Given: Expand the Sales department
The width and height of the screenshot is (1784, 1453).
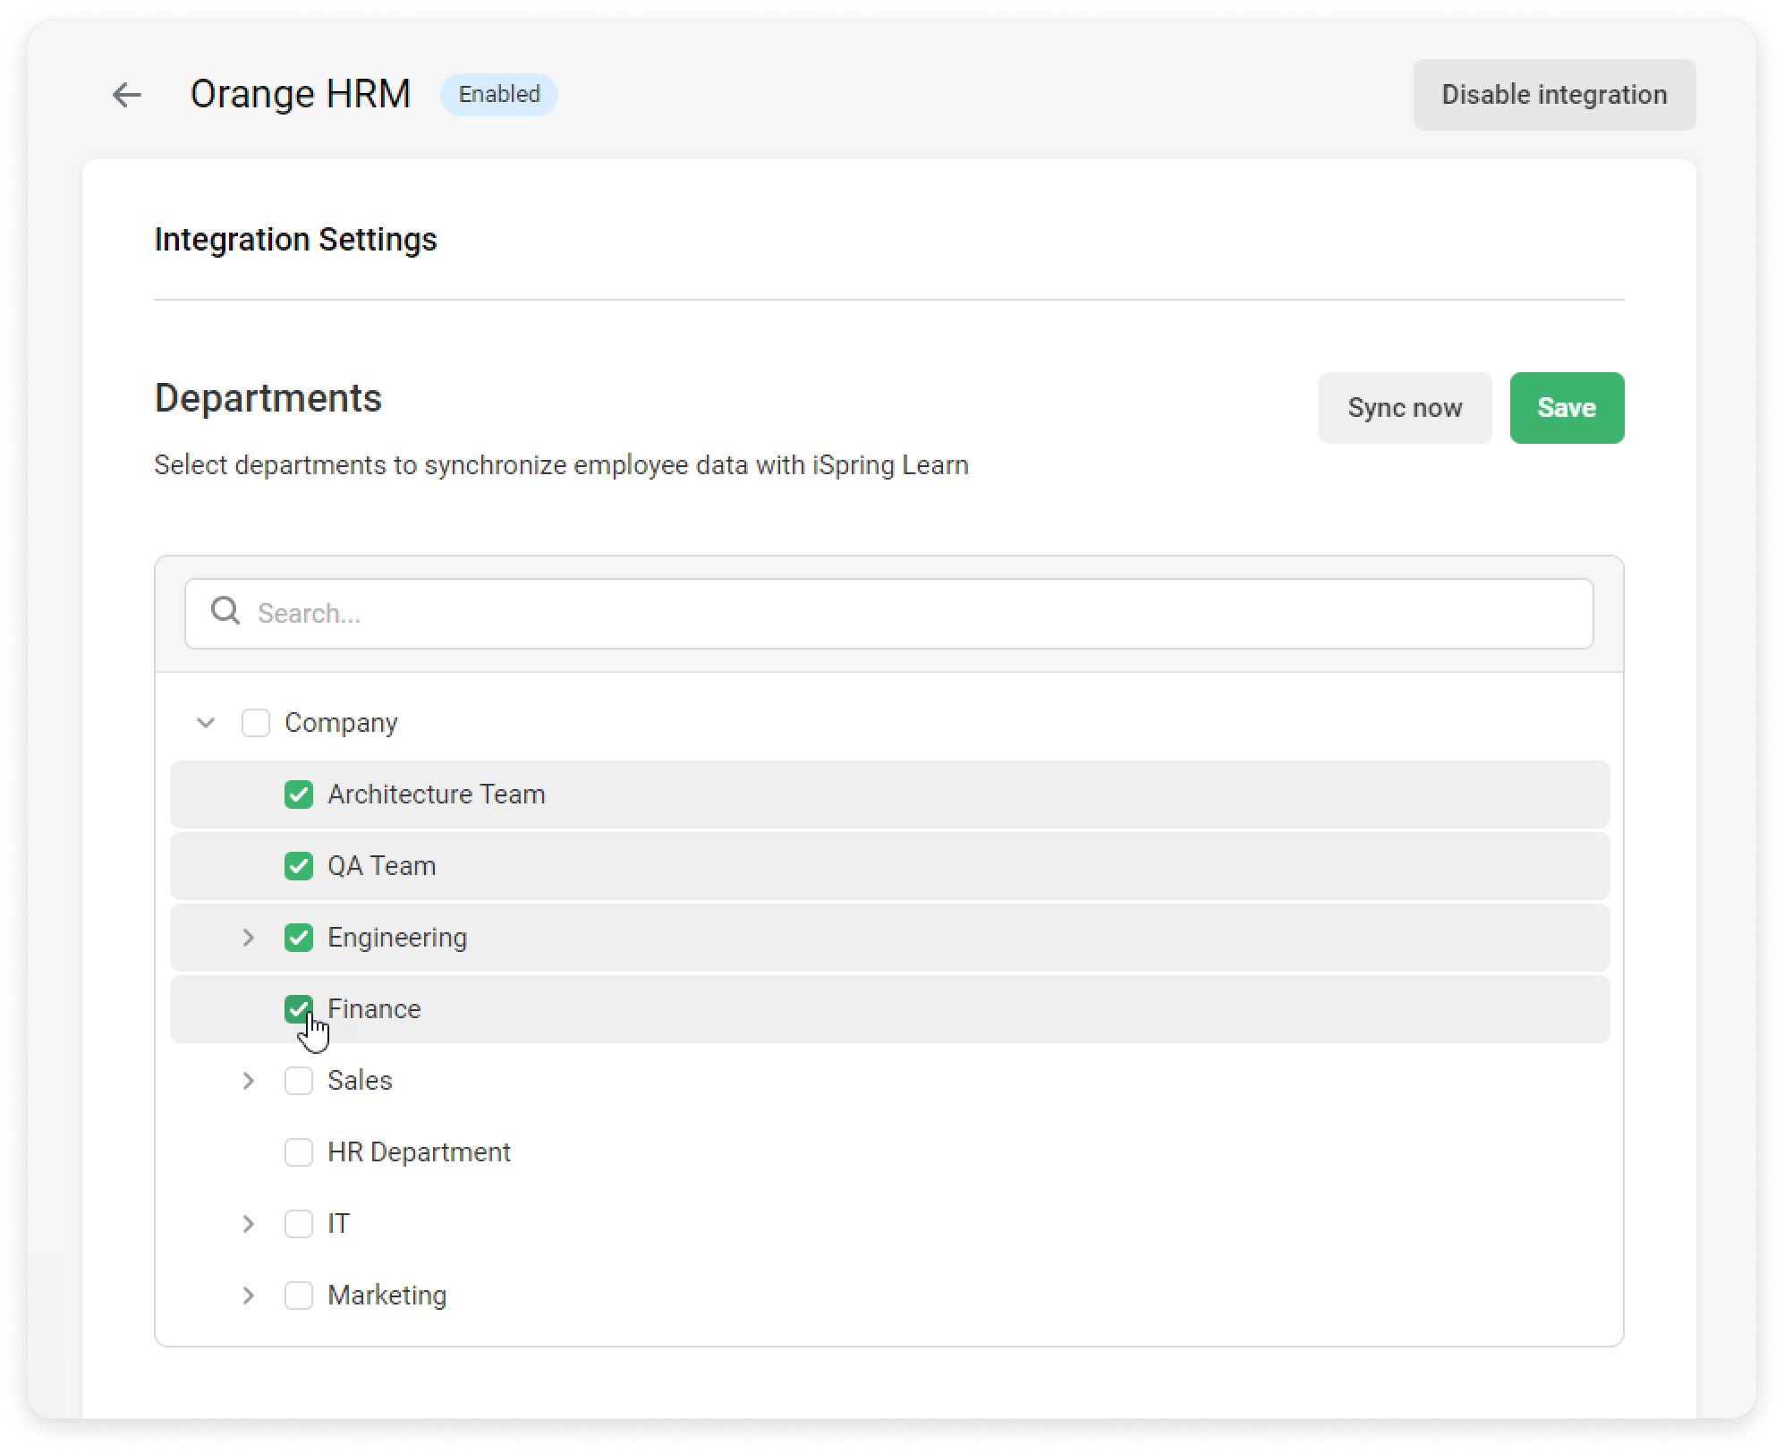Looking at the screenshot, I should pos(248,1080).
